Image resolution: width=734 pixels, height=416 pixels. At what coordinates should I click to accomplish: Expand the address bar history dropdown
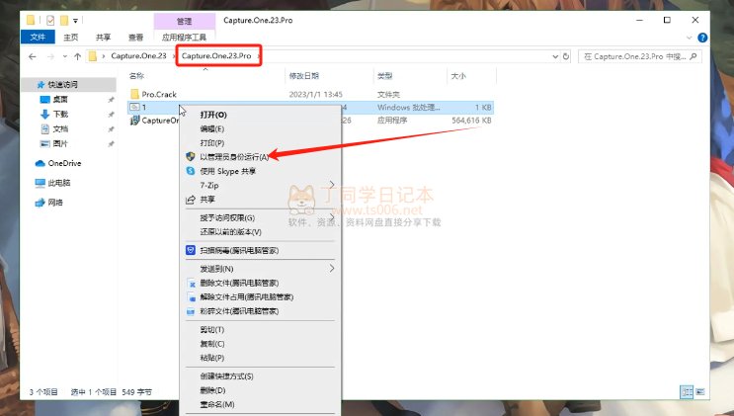click(x=555, y=56)
